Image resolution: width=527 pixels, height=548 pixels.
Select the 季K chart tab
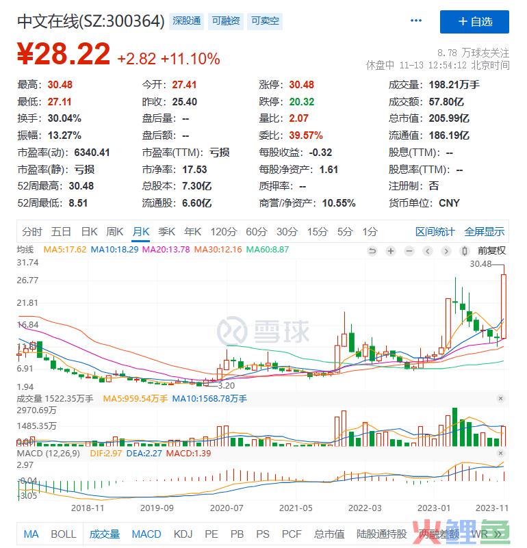coord(166,232)
